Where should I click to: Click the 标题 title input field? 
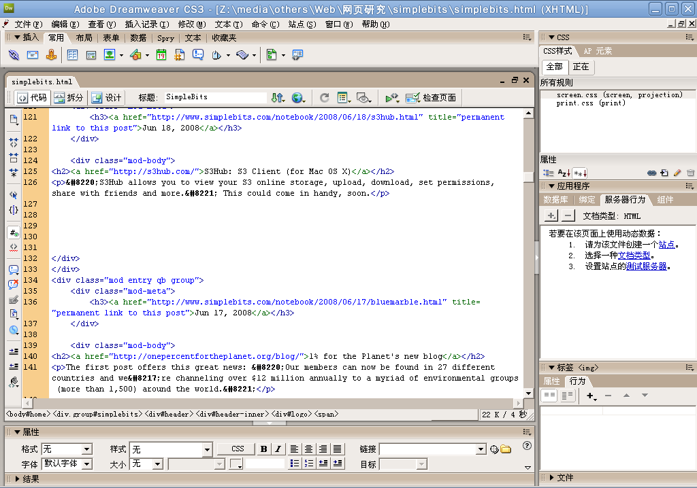216,97
